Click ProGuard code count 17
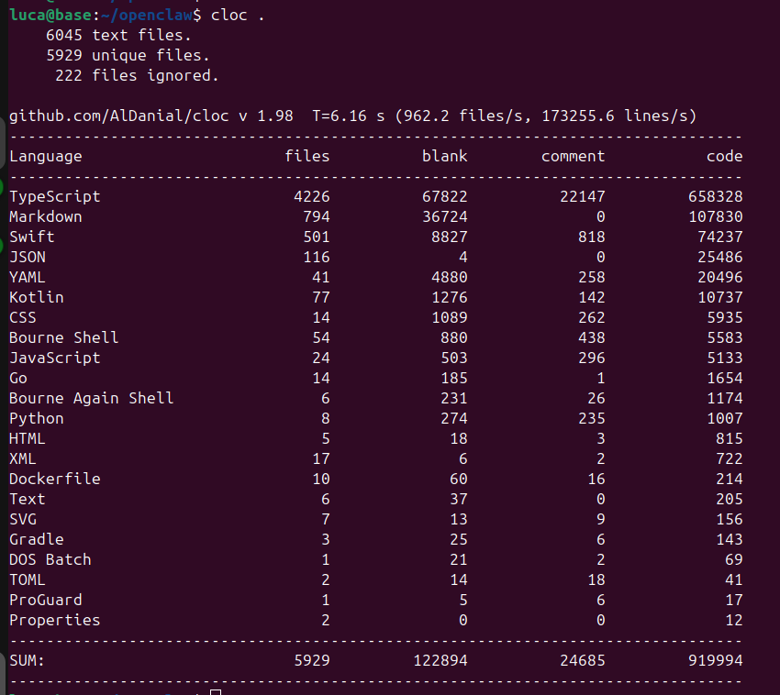Screen dimensions: 780x695 (734, 600)
